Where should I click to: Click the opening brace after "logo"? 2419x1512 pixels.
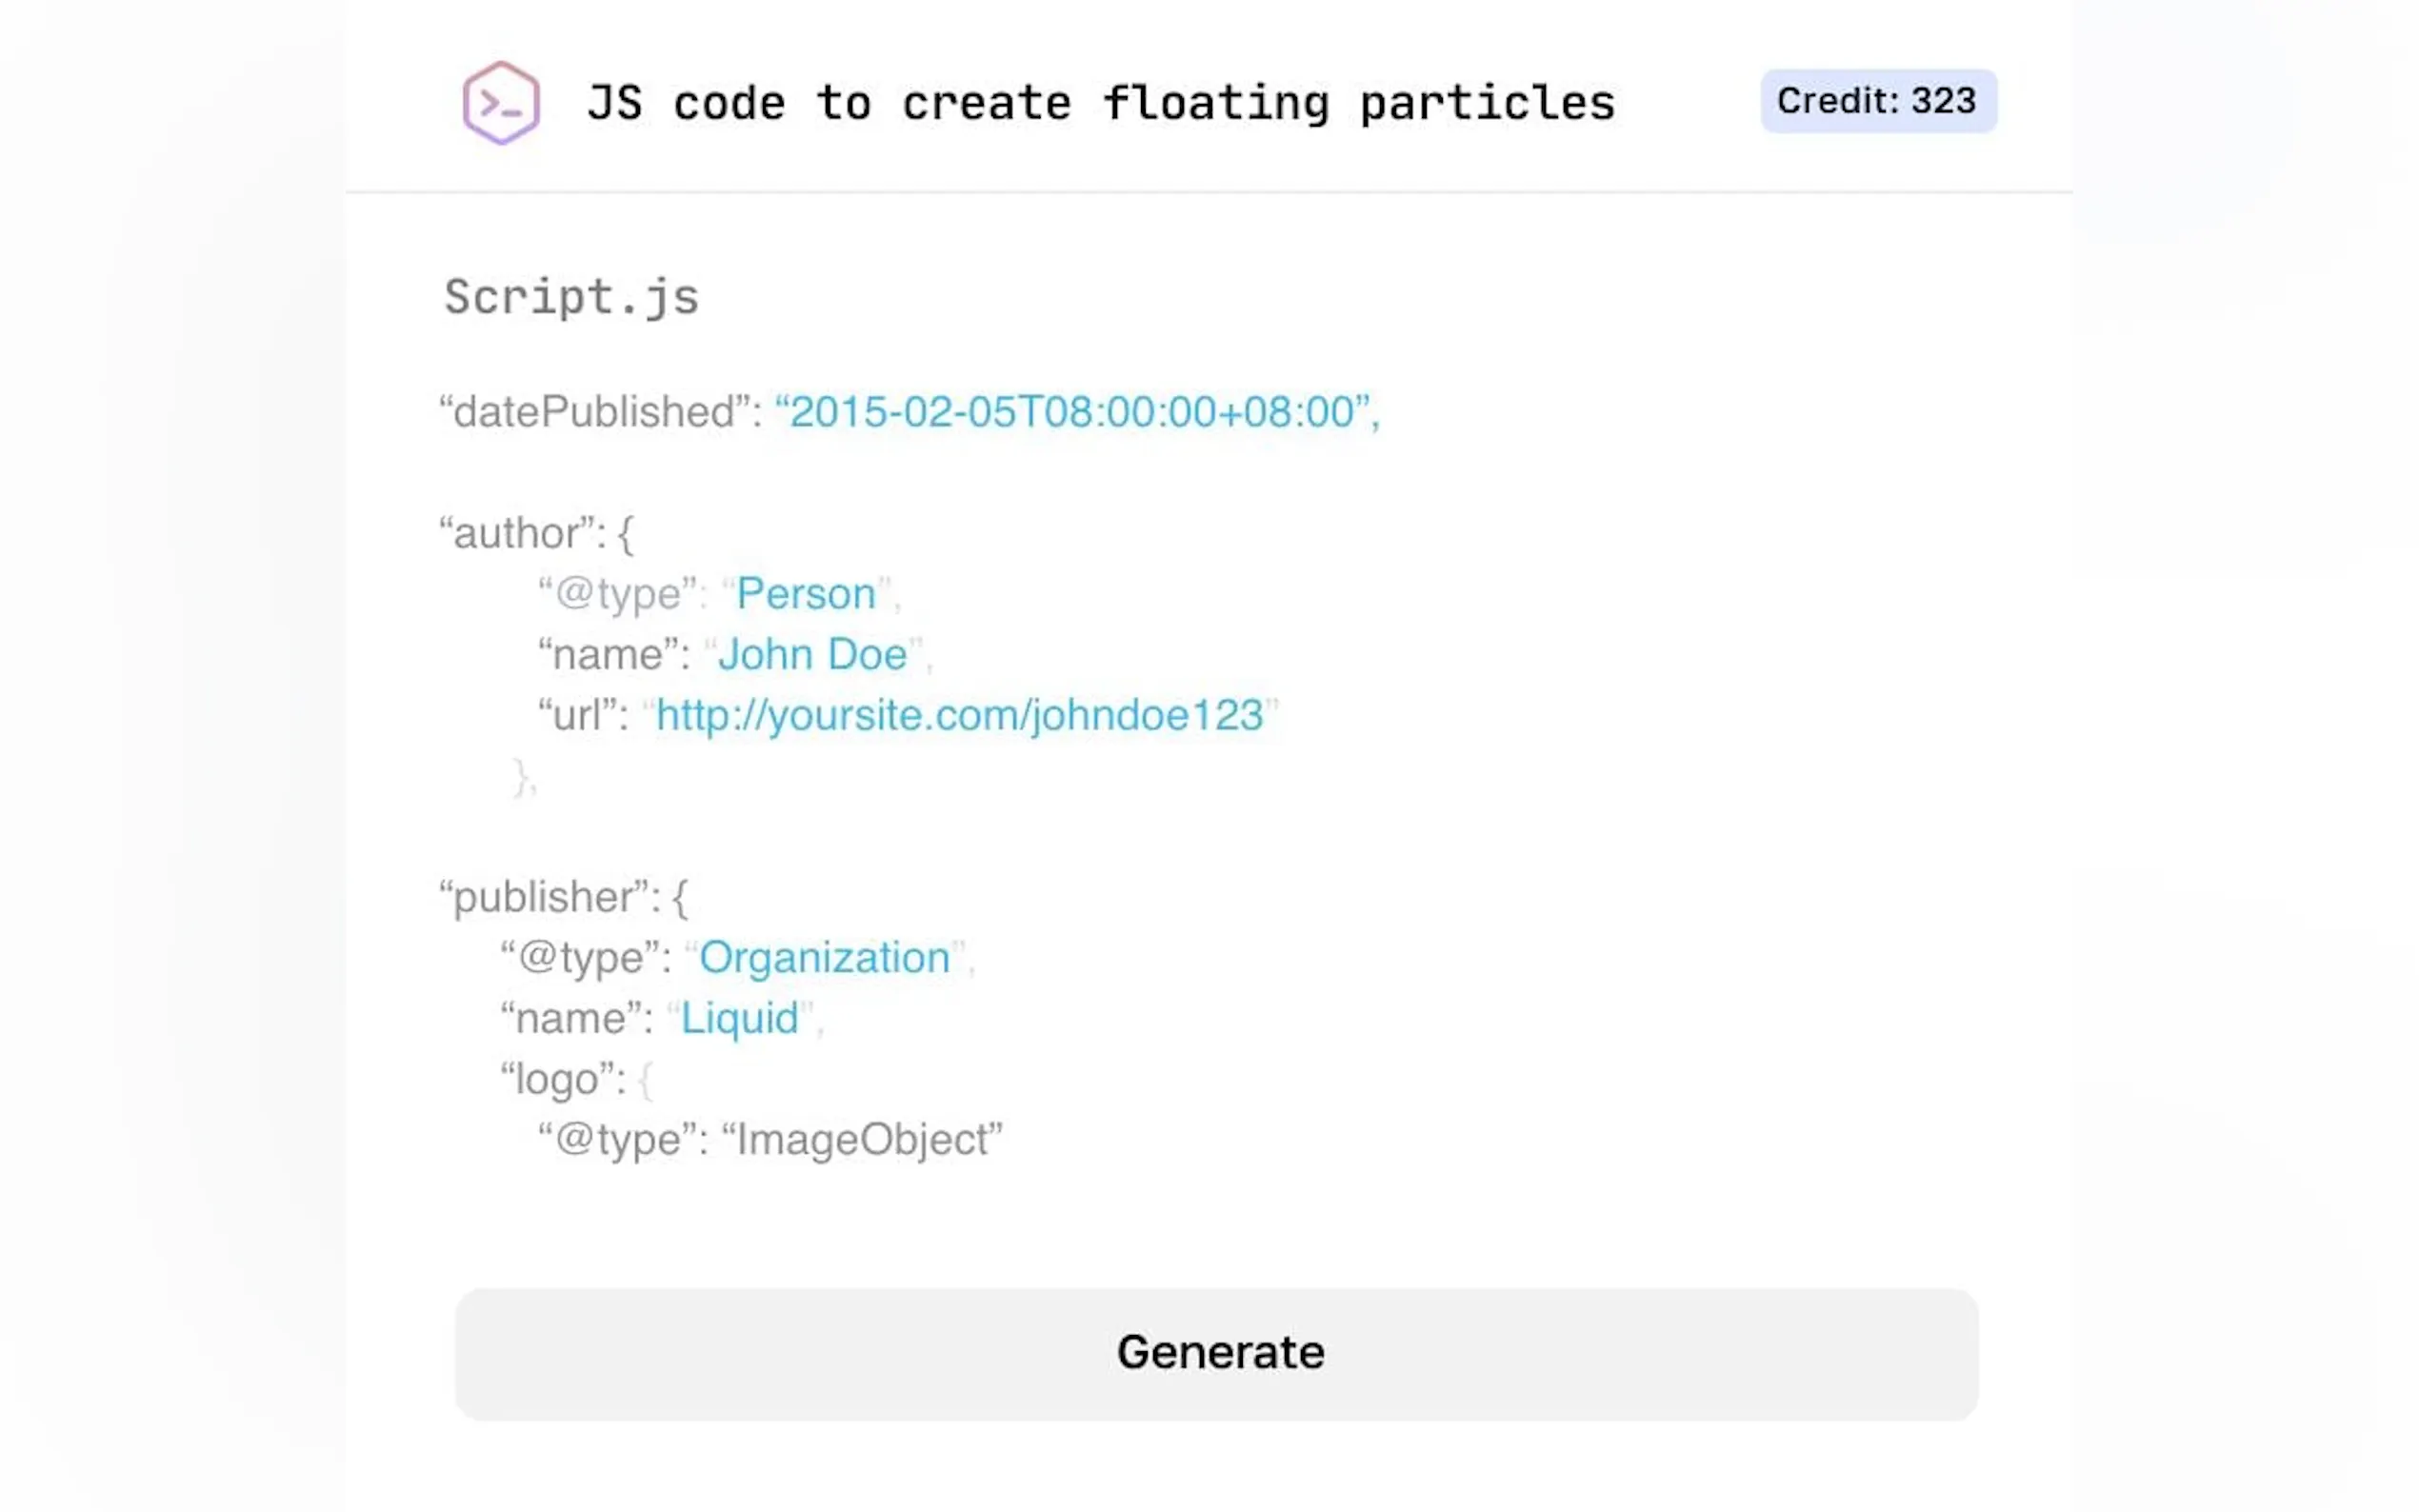(645, 1080)
